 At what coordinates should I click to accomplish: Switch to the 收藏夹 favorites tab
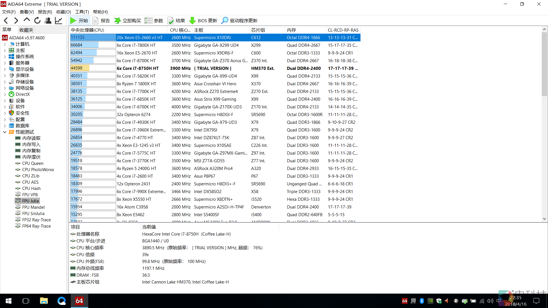tap(26, 30)
